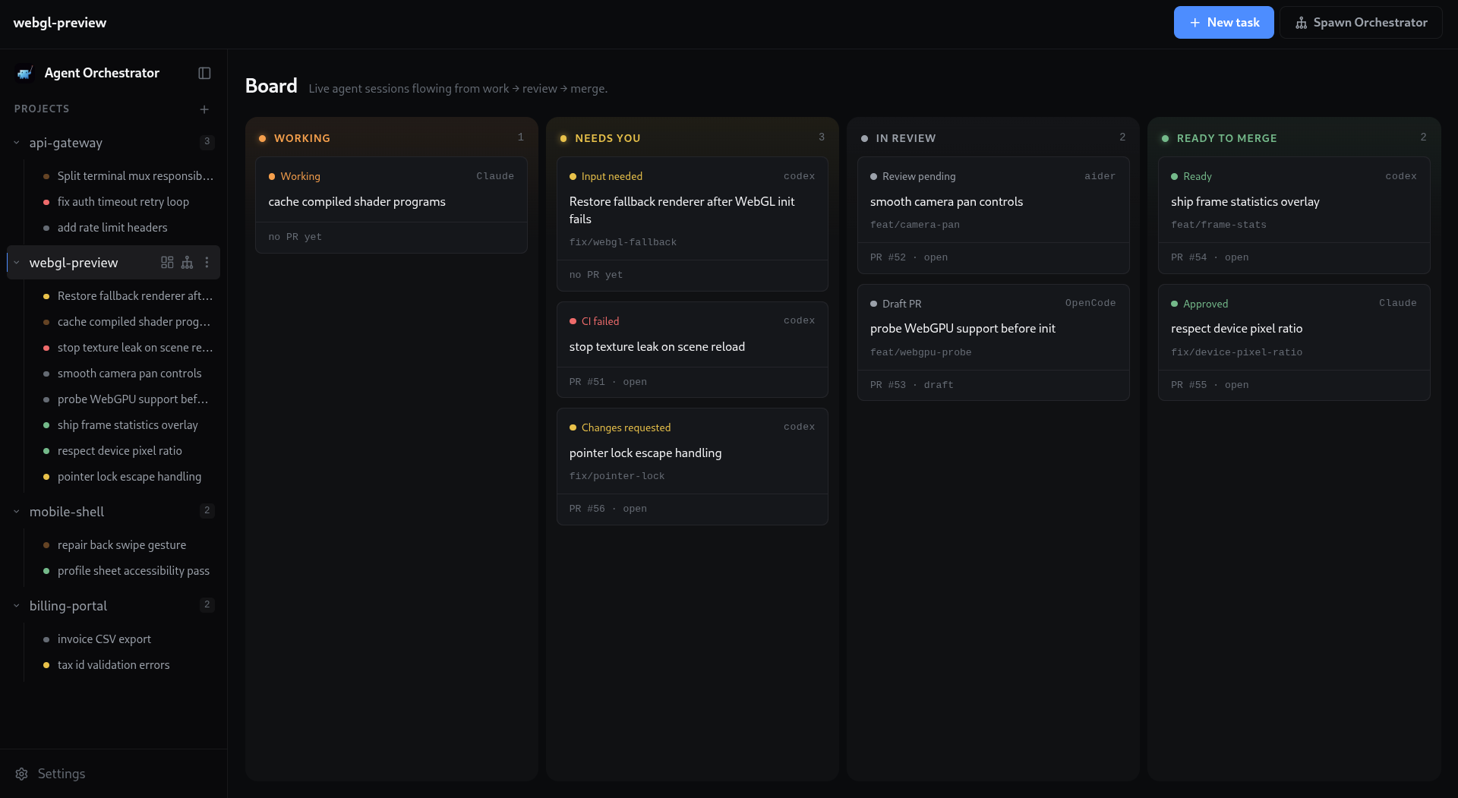The image size is (1458, 798).
Task: Click the READY TO MERGE column header
Action: point(1226,138)
